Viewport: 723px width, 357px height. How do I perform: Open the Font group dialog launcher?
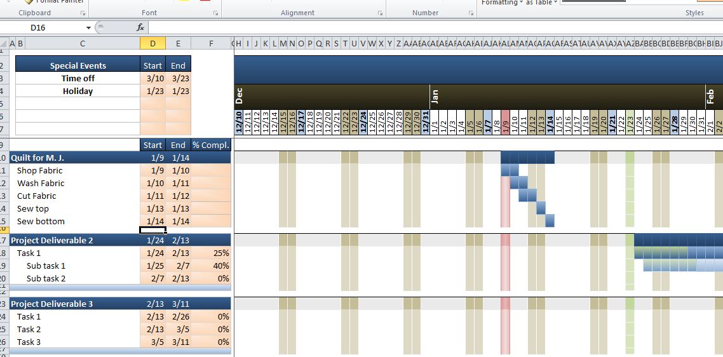click(x=216, y=13)
